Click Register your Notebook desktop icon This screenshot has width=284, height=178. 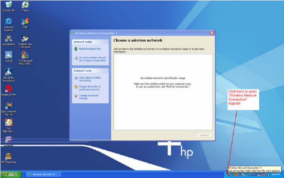tap(25, 42)
